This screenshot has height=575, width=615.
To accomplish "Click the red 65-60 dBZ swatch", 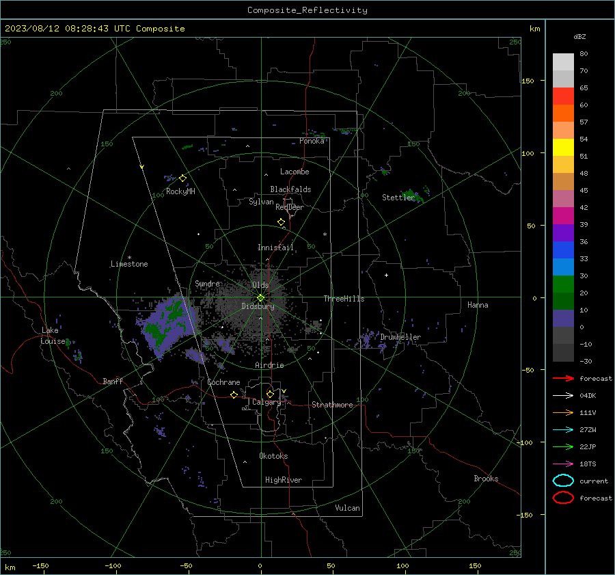I will point(563,96).
